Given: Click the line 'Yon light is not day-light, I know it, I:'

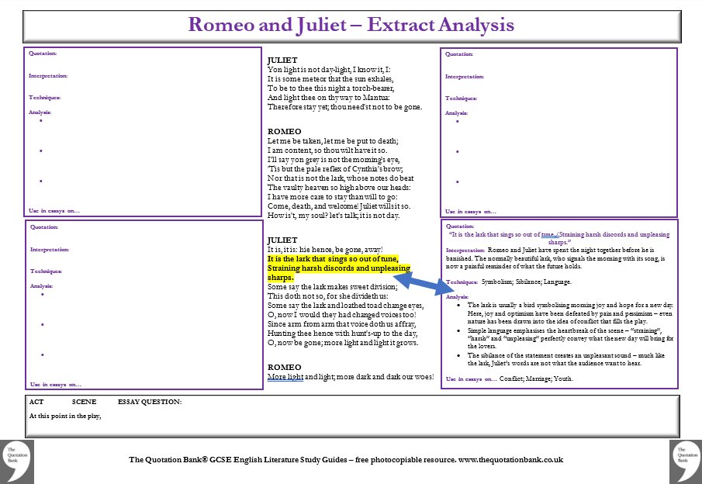Looking at the screenshot, I should tap(329, 69).
